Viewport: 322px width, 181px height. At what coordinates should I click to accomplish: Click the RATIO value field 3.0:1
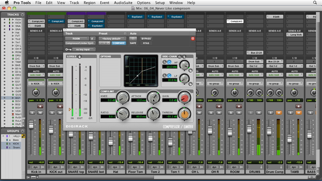(108, 117)
